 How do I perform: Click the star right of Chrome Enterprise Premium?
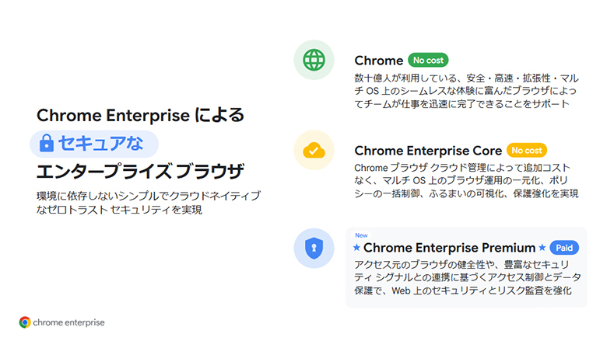click(x=542, y=248)
